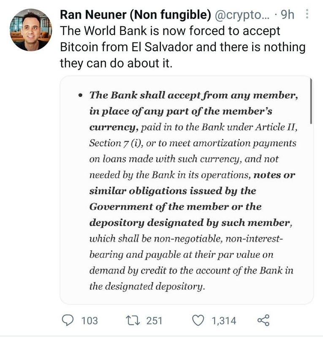The height and width of the screenshot is (338, 323).
Task: Click the 9h tweet timestamp
Action: pyautogui.click(x=287, y=15)
